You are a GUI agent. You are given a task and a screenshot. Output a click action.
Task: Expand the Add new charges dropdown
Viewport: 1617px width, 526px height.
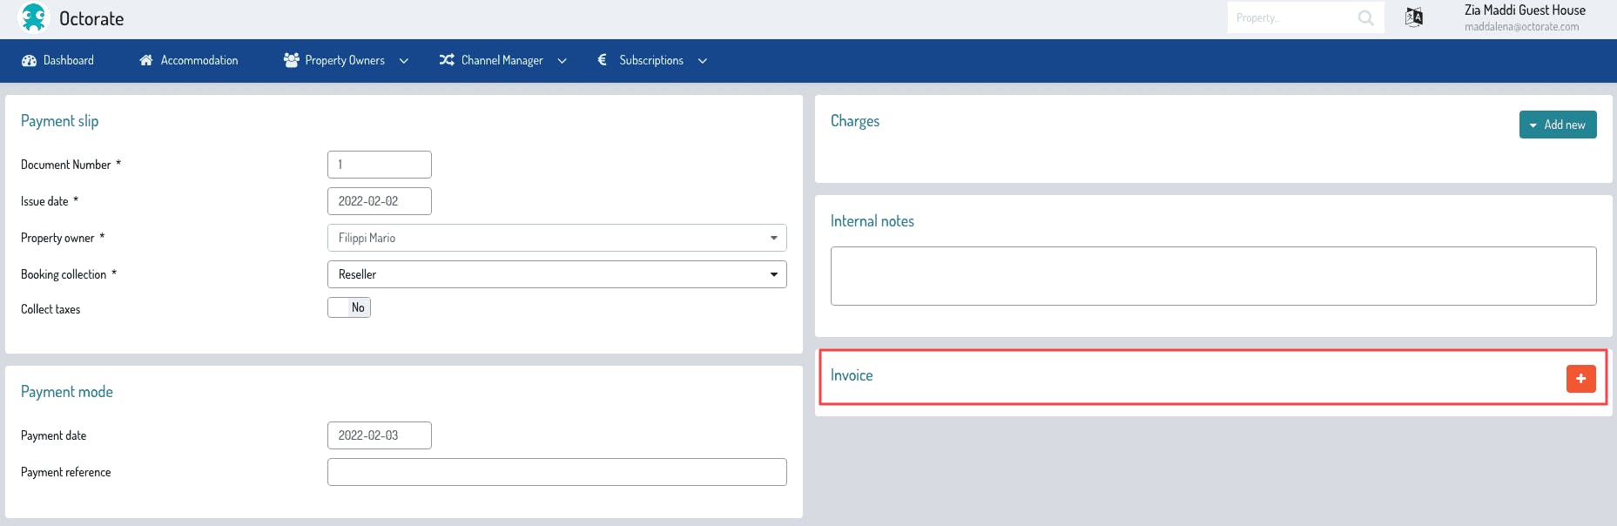click(1557, 125)
